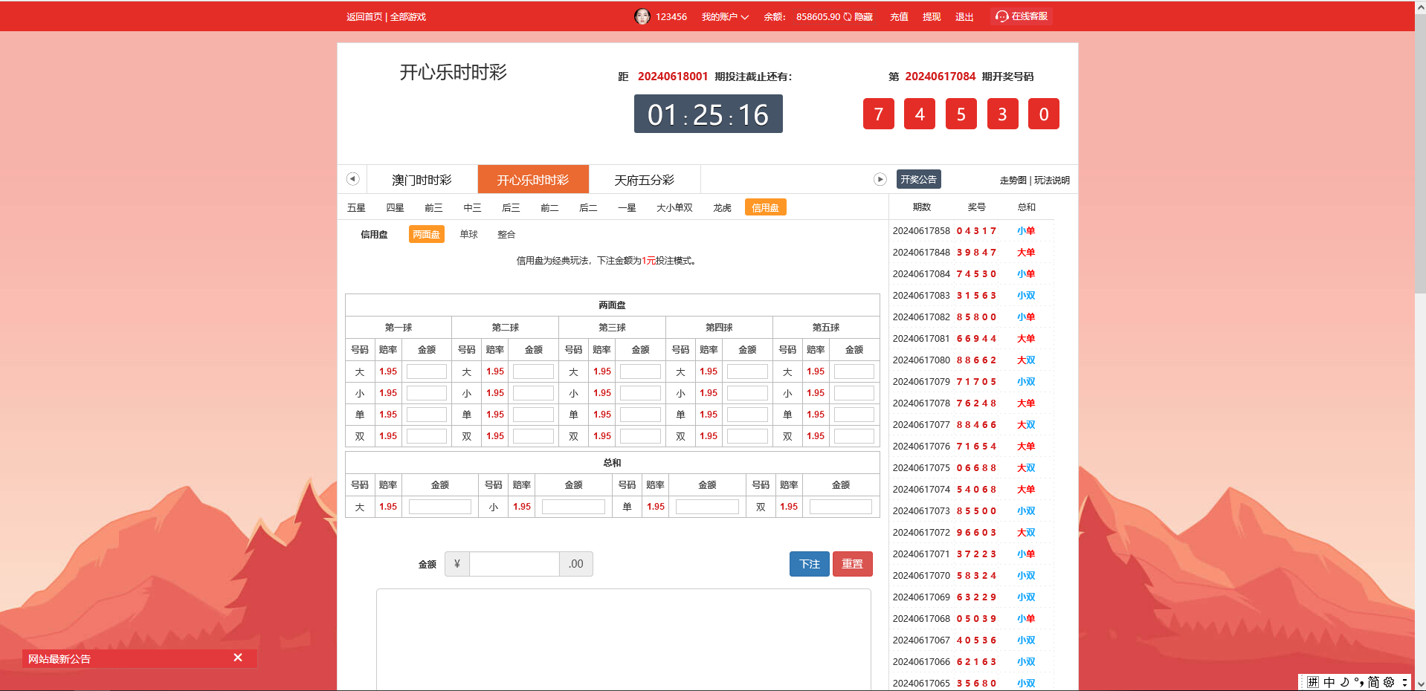1426x691 pixels.
Task: Open 玩法说明 rules link
Action: pos(1052,180)
